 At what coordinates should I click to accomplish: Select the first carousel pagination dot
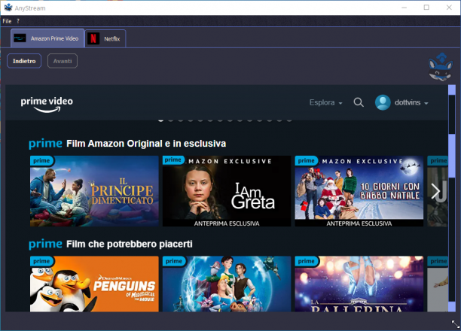160,120
